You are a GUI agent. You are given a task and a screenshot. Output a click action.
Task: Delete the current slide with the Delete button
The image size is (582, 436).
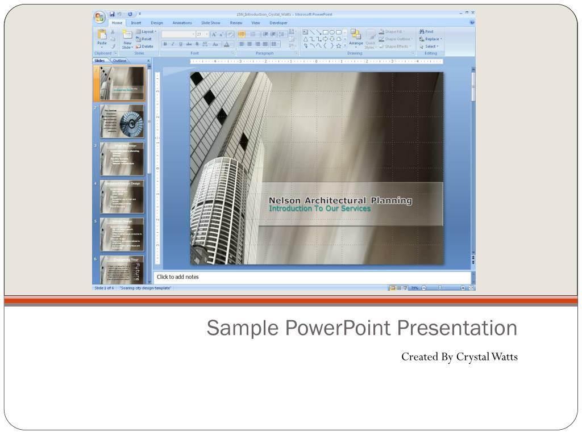(x=144, y=47)
